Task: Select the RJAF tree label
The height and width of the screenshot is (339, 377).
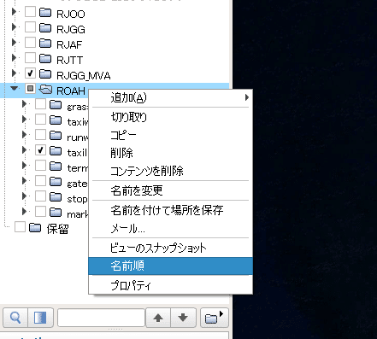Action: (x=69, y=44)
